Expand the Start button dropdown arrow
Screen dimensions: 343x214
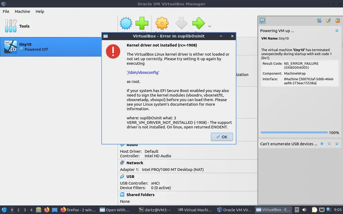210,26
